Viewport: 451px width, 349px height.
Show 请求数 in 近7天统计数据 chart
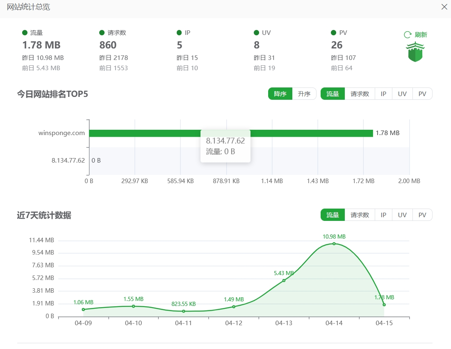click(360, 215)
